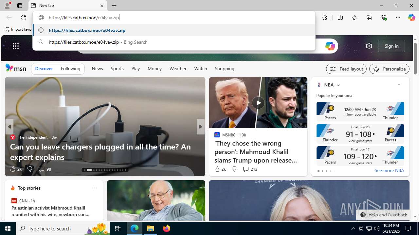Dislike the MSNBC Mahmoud Khalil story
The height and width of the screenshot is (235, 419).
234,169
